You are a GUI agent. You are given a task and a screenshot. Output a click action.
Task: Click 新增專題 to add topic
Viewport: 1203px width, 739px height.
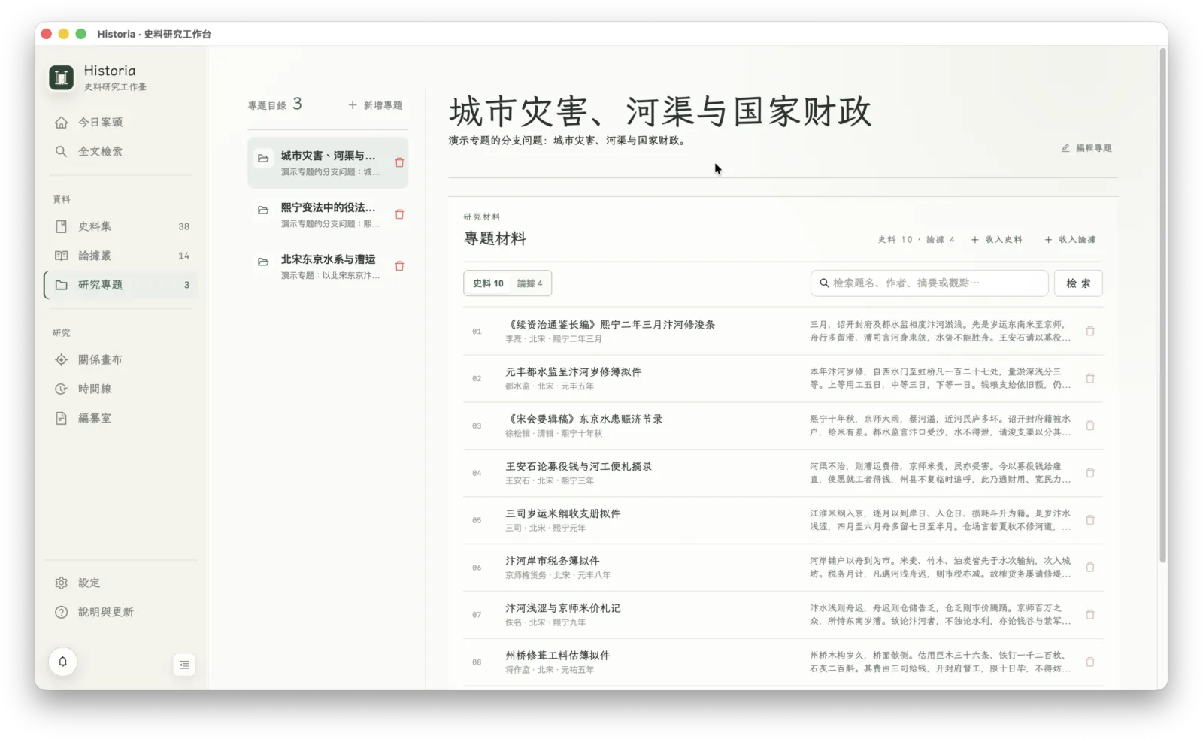coord(375,105)
